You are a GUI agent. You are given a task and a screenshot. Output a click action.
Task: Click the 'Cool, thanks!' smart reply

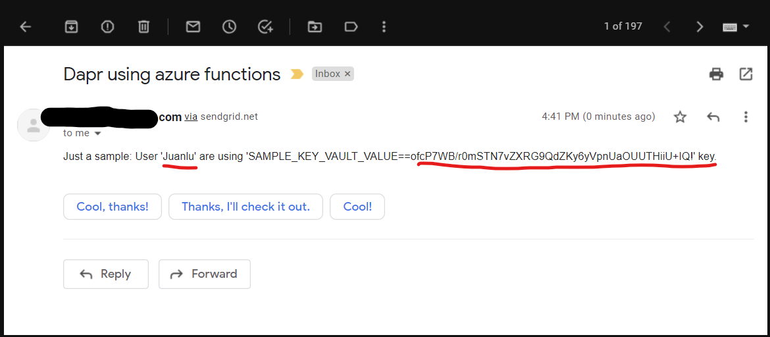[x=113, y=207]
